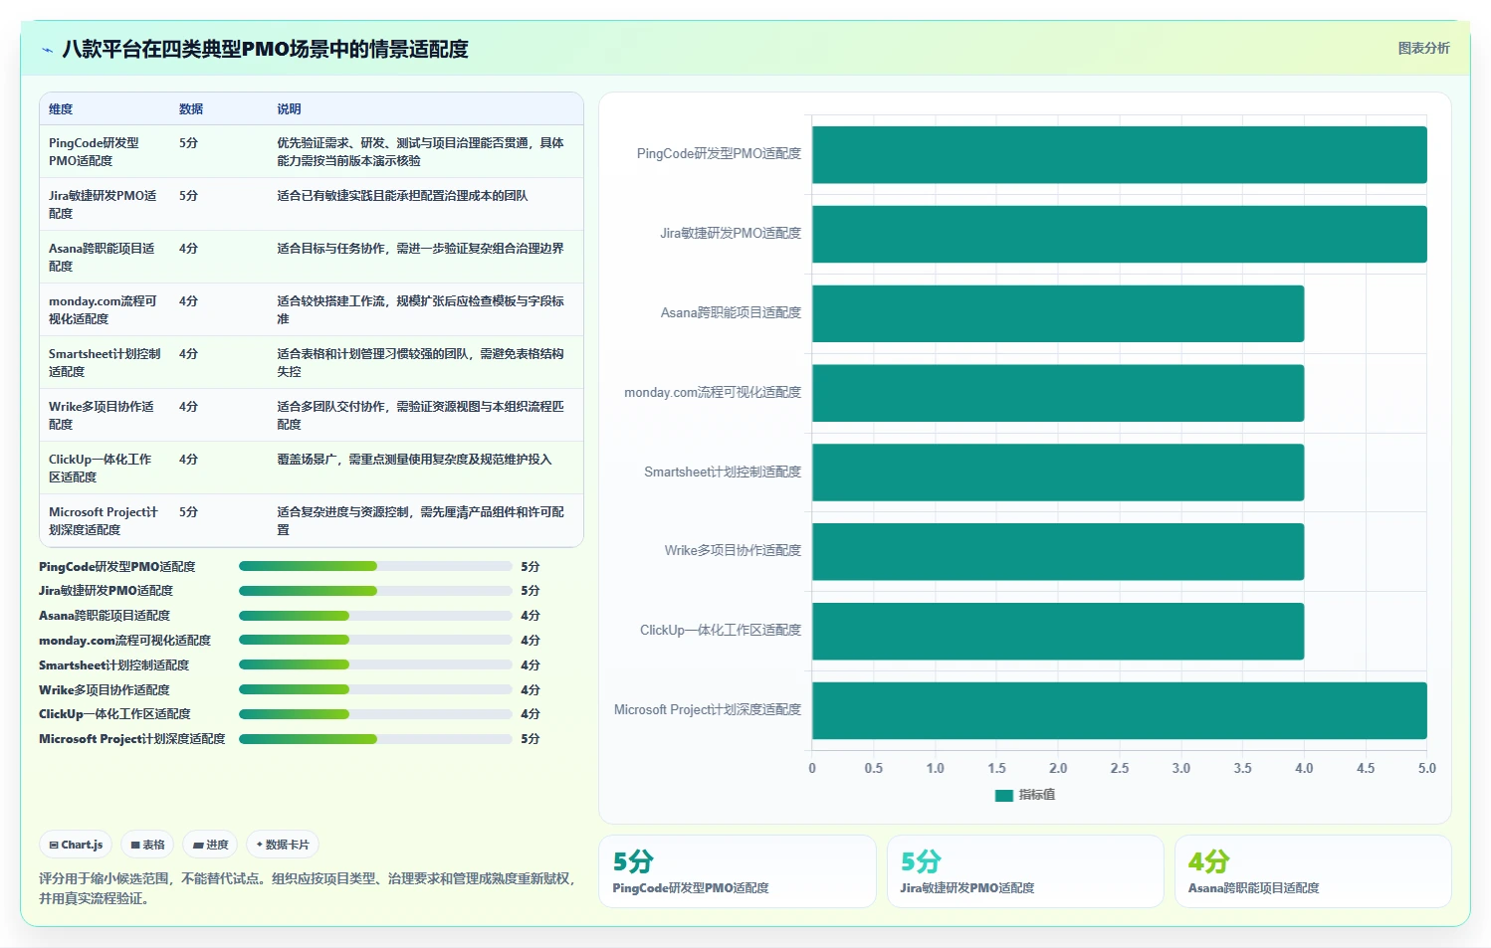Click the PingCode bar in the chart
Viewport: 1491px width, 948px height.
pos(1120,154)
